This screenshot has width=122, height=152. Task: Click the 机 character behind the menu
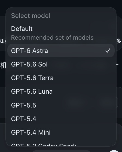tap(3, 65)
